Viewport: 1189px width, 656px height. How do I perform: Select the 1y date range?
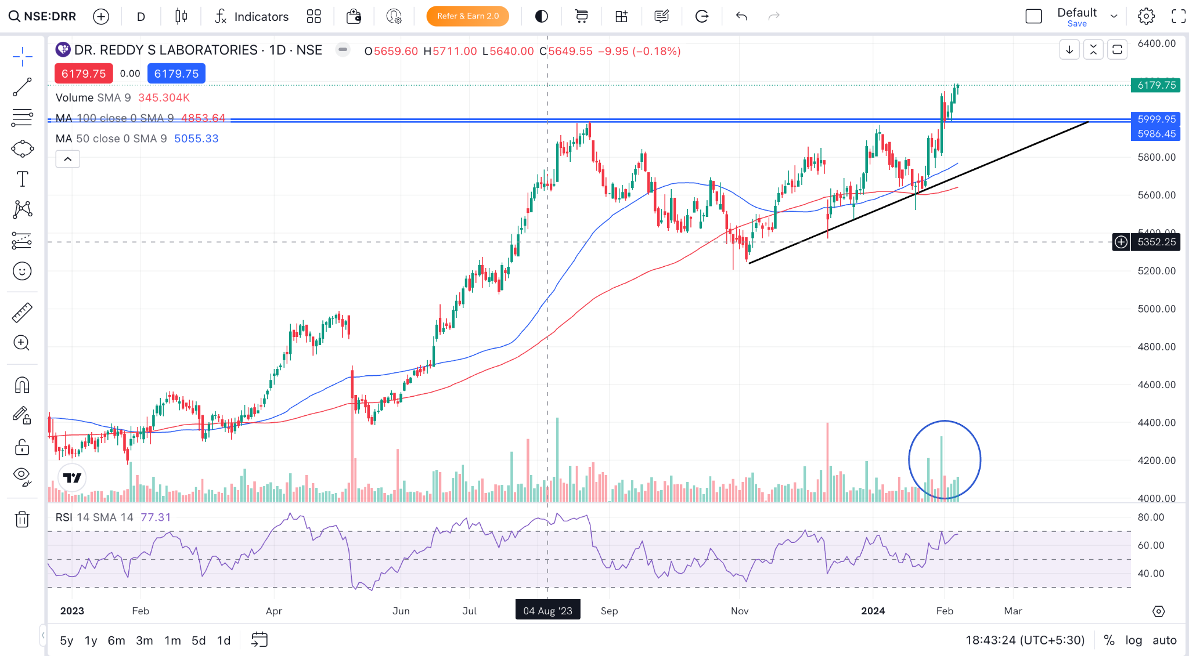click(91, 640)
